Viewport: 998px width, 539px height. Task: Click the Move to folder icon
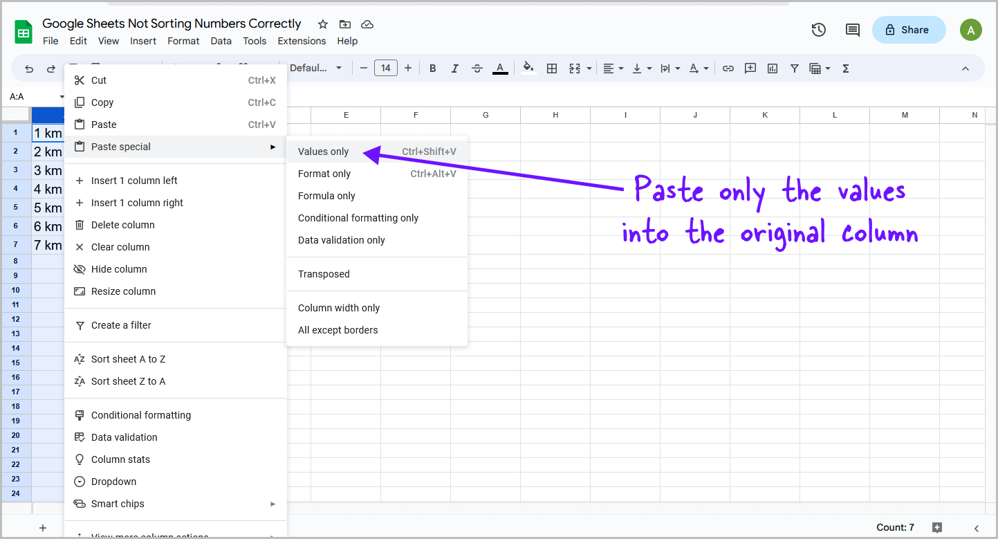click(345, 24)
